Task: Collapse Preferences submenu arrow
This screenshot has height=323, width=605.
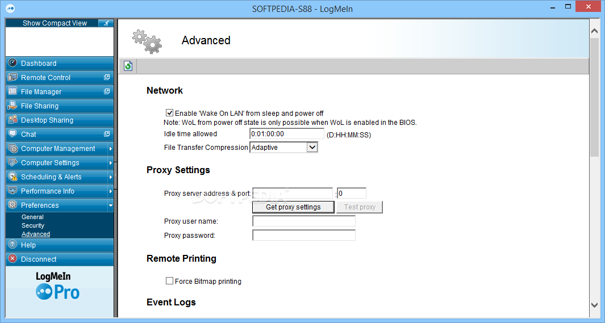Action: [110, 205]
